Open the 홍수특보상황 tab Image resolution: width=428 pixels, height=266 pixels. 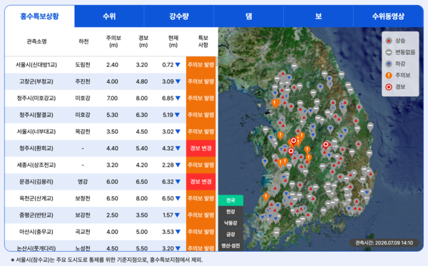[x=39, y=16]
